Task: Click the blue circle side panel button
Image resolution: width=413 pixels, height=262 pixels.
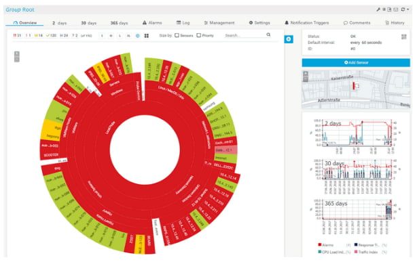Action: (289, 39)
